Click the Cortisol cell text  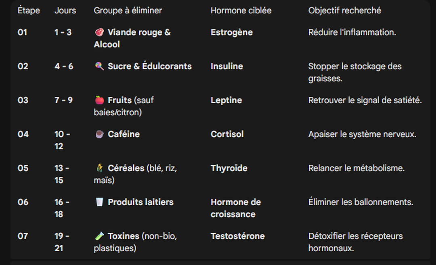(227, 134)
